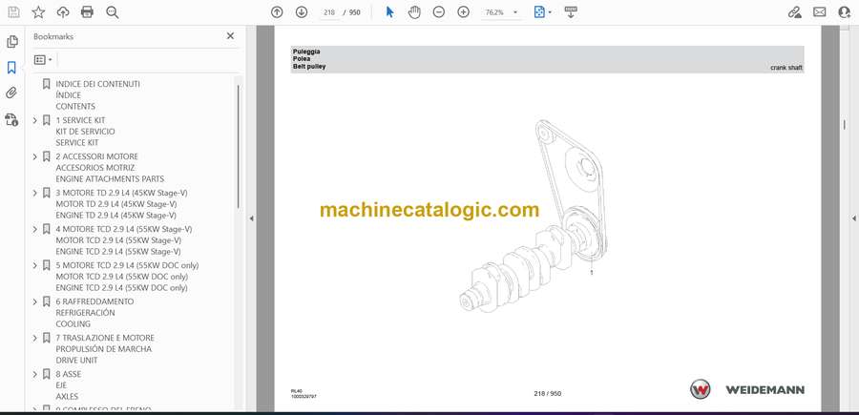
Task: Expand 3 MOTORE TD 2.9 L4 bookmark
Action: tap(35, 193)
